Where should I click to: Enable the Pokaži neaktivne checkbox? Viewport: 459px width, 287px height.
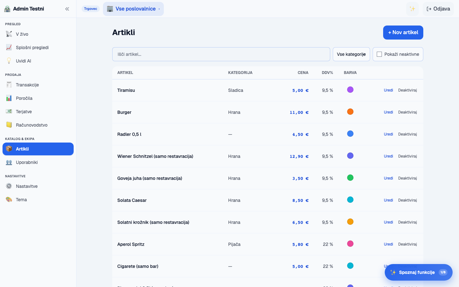click(379, 54)
